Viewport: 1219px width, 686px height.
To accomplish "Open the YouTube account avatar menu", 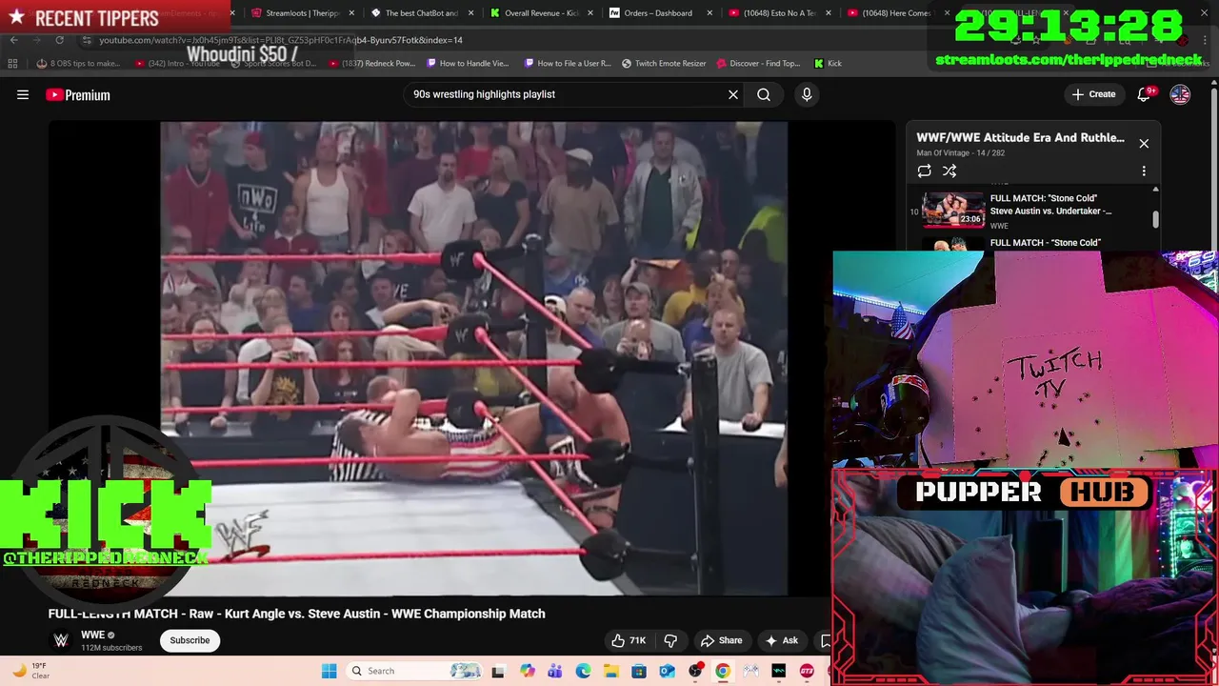I will [x=1180, y=94].
